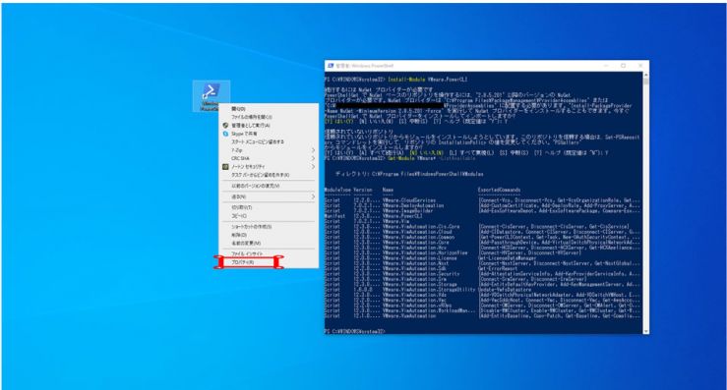Click the VMware.VimAutomation.WorkloadMan... row
727x390 pixels.
click(482, 310)
